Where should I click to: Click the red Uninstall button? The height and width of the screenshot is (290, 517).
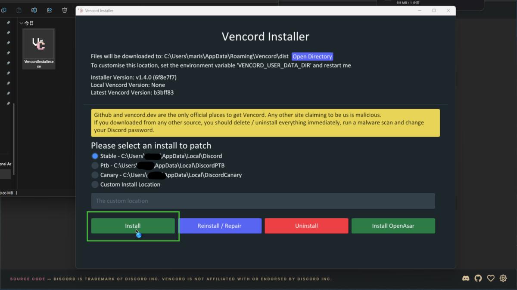coord(306,226)
